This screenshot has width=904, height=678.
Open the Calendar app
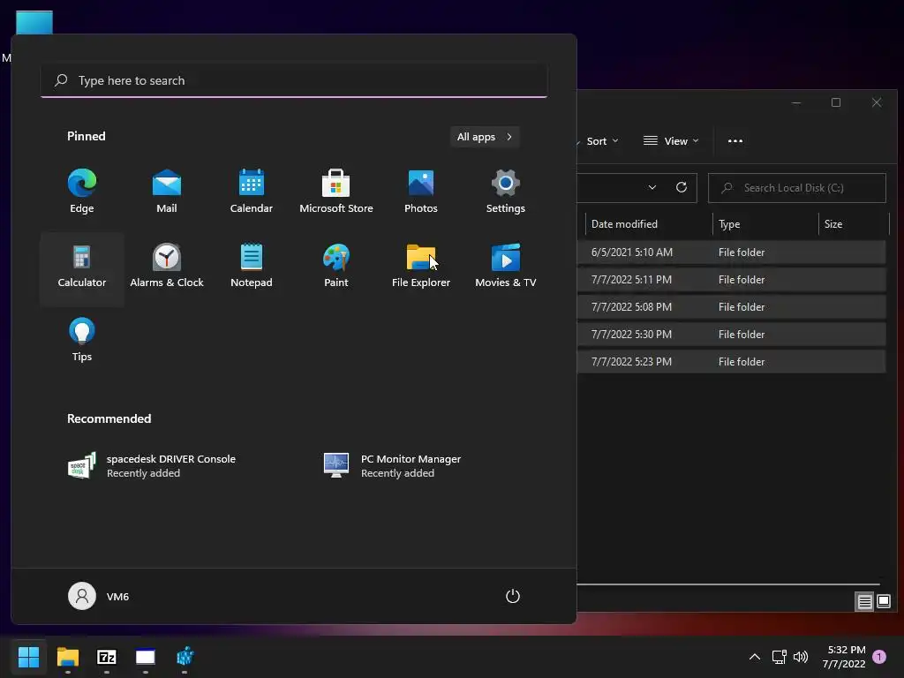click(x=252, y=192)
